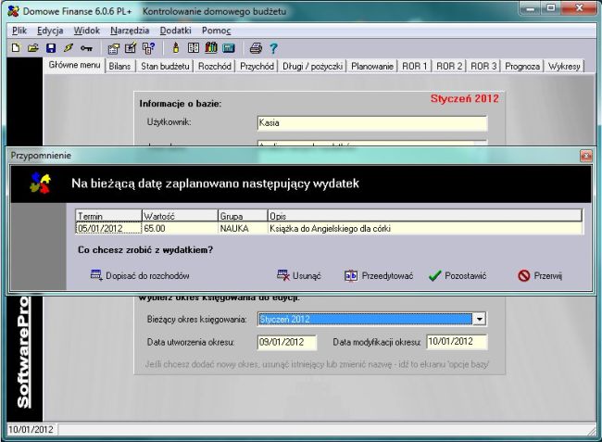
Task: Save using the blue floppy disk icon
Action: tap(51, 48)
